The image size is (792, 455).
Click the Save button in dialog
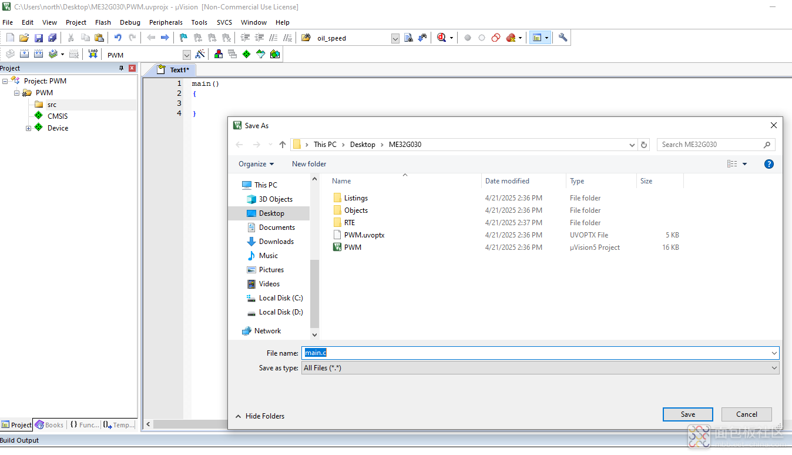click(687, 414)
